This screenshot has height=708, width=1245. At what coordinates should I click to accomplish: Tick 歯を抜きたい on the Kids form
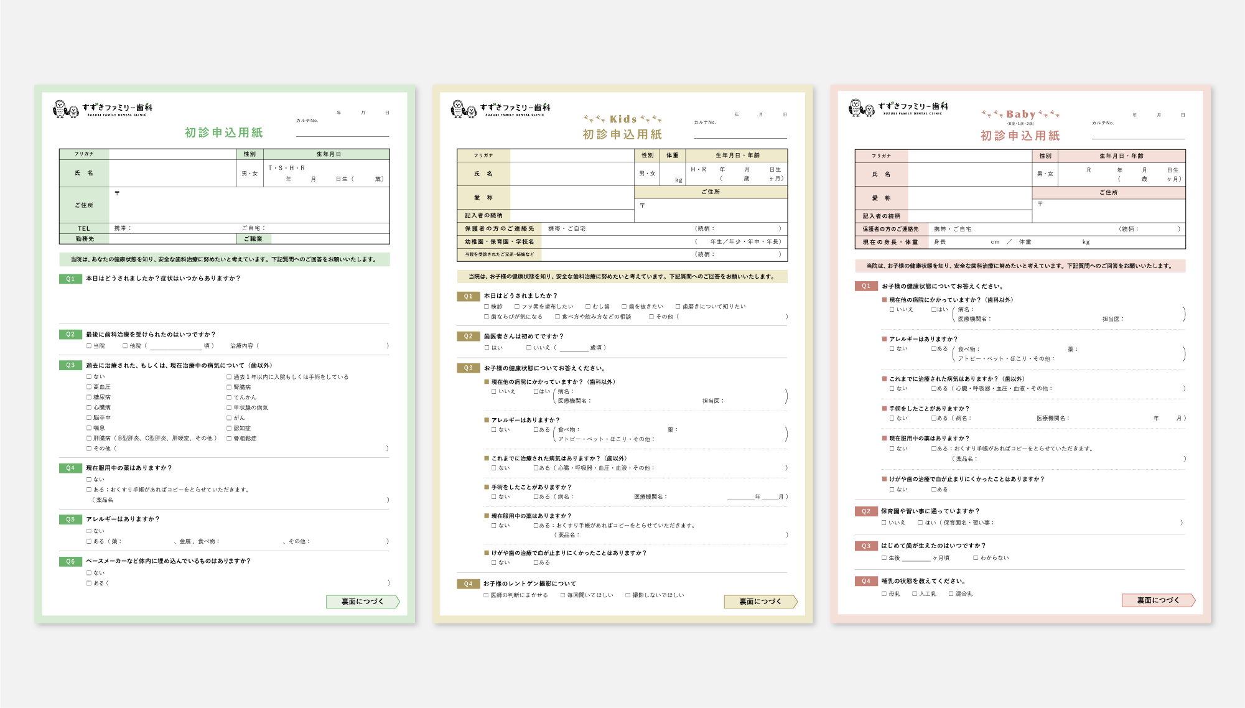click(624, 307)
